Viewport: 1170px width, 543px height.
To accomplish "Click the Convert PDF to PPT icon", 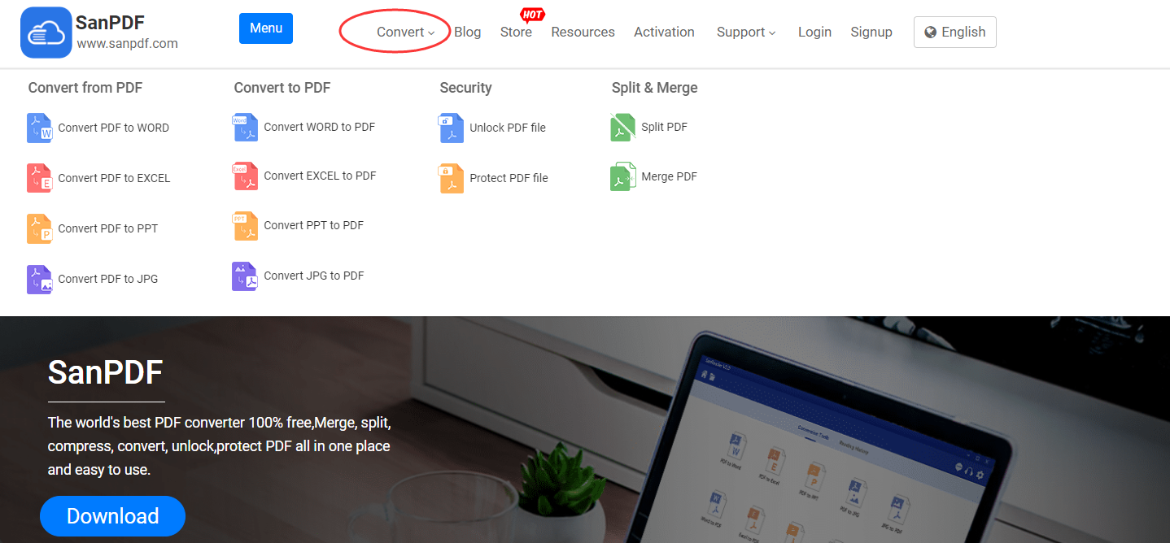I will (38, 228).
